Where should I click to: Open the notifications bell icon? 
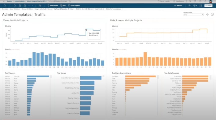(x=205, y=1)
